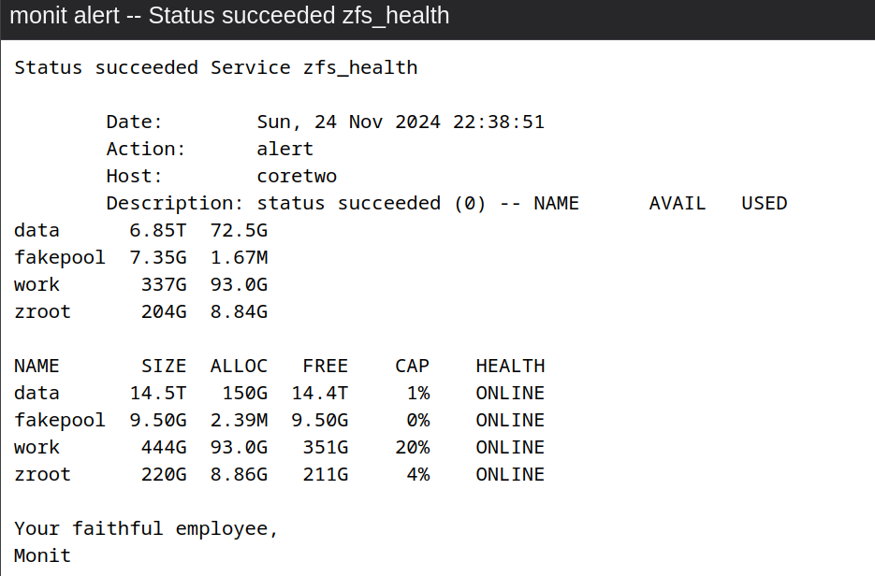Click the 'Your faithful employee,' sign-off line
Viewport: 875px width, 576px height.
[x=146, y=528]
